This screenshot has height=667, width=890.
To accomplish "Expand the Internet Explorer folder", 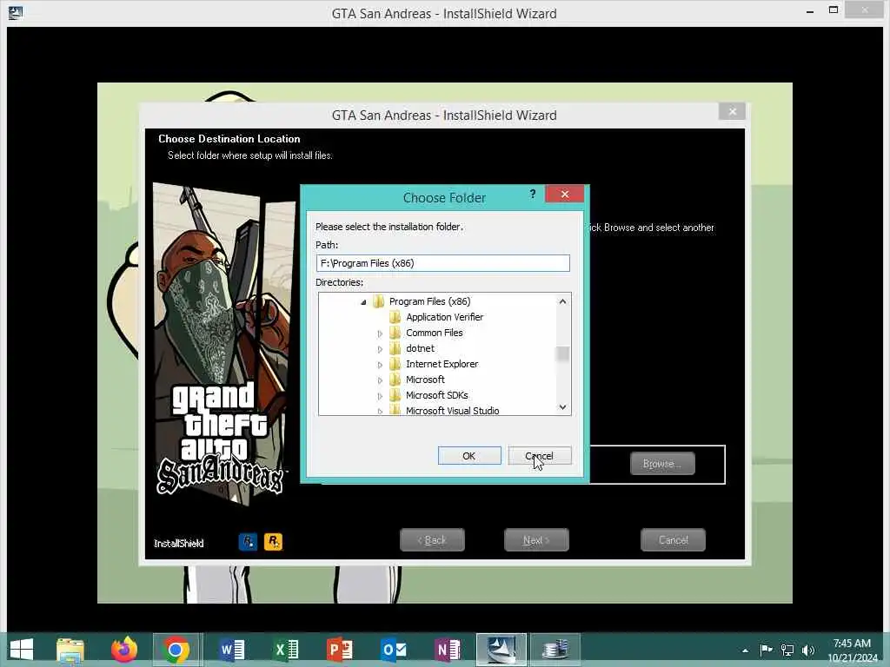I will 380,365.
